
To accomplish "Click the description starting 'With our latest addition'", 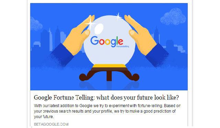I will click(x=107, y=111).
